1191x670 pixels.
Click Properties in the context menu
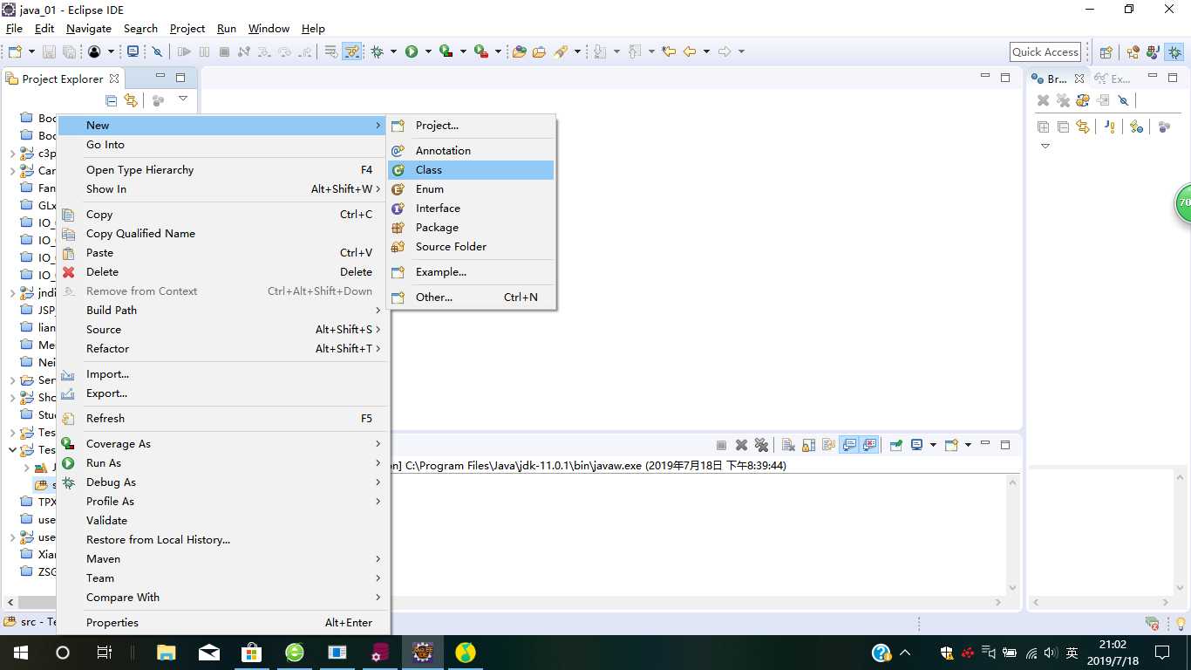tap(222, 623)
